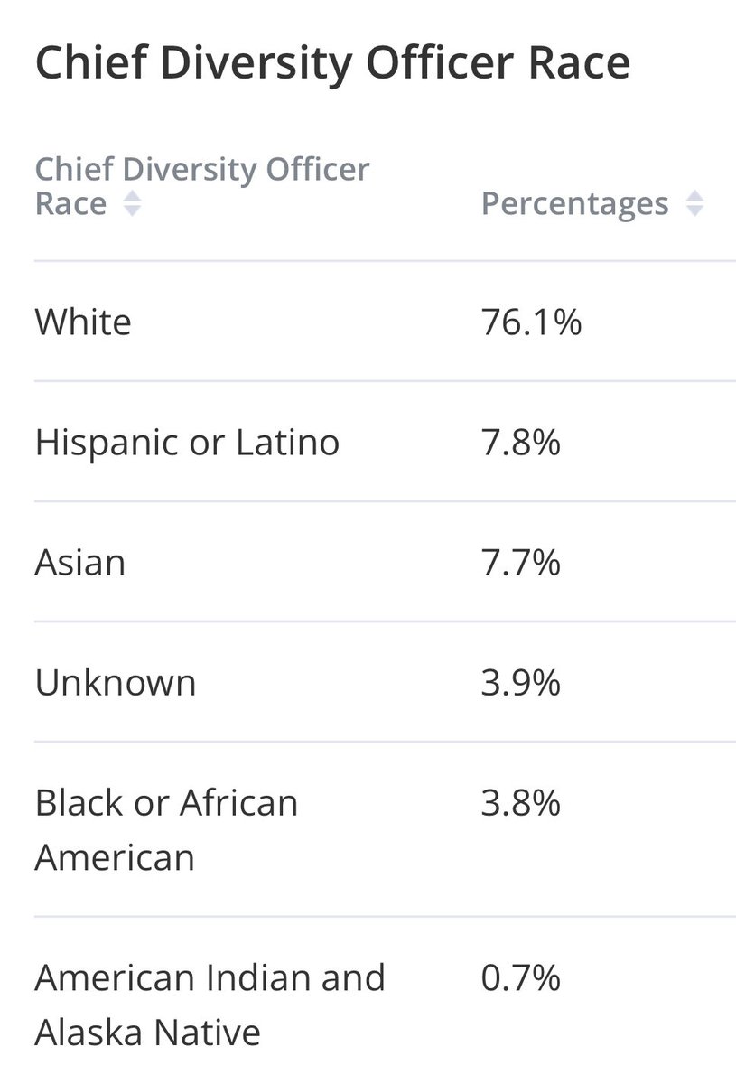
Task: Click the 3.8% percentage cell
Action: click(x=521, y=803)
